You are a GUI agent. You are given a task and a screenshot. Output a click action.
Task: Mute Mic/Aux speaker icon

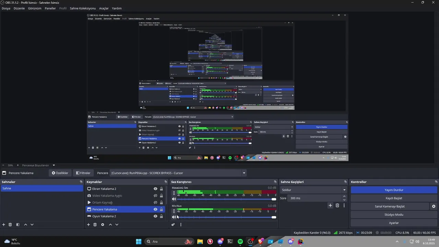pos(174,217)
